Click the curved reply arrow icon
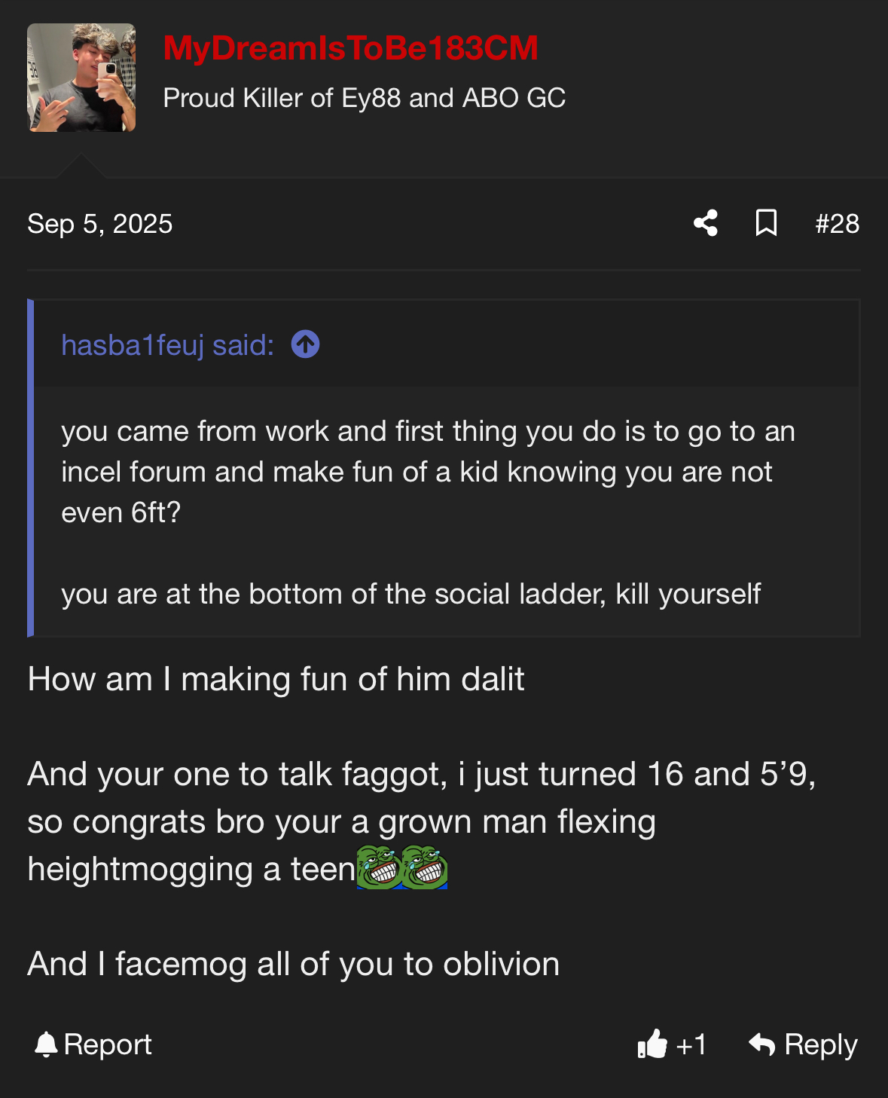The image size is (888, 1098). point(762,1044)
